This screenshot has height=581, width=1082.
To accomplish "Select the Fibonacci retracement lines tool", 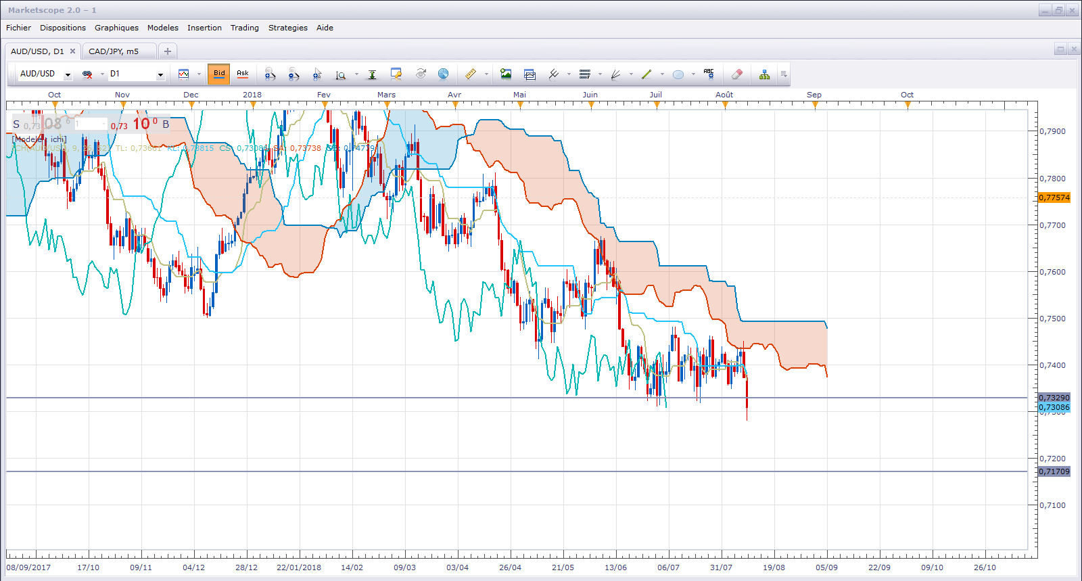I will coord(585,74).
